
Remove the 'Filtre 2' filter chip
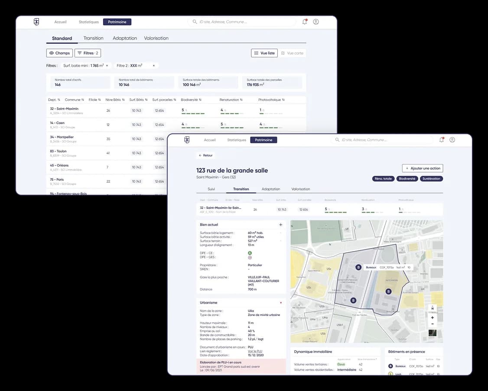coord(154,66)
